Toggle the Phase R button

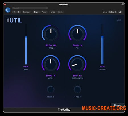click(x=77, y=89)
